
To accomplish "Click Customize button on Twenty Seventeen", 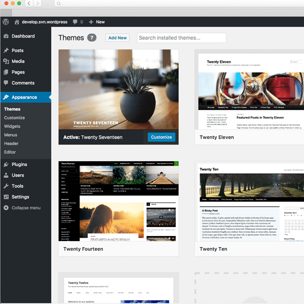I will pos(161,137).
